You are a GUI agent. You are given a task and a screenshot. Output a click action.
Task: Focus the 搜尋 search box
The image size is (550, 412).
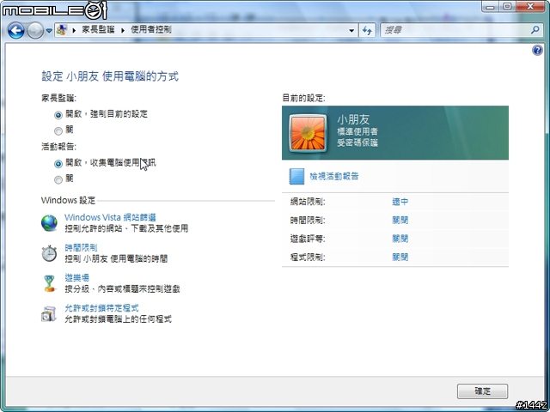[455, 31]
